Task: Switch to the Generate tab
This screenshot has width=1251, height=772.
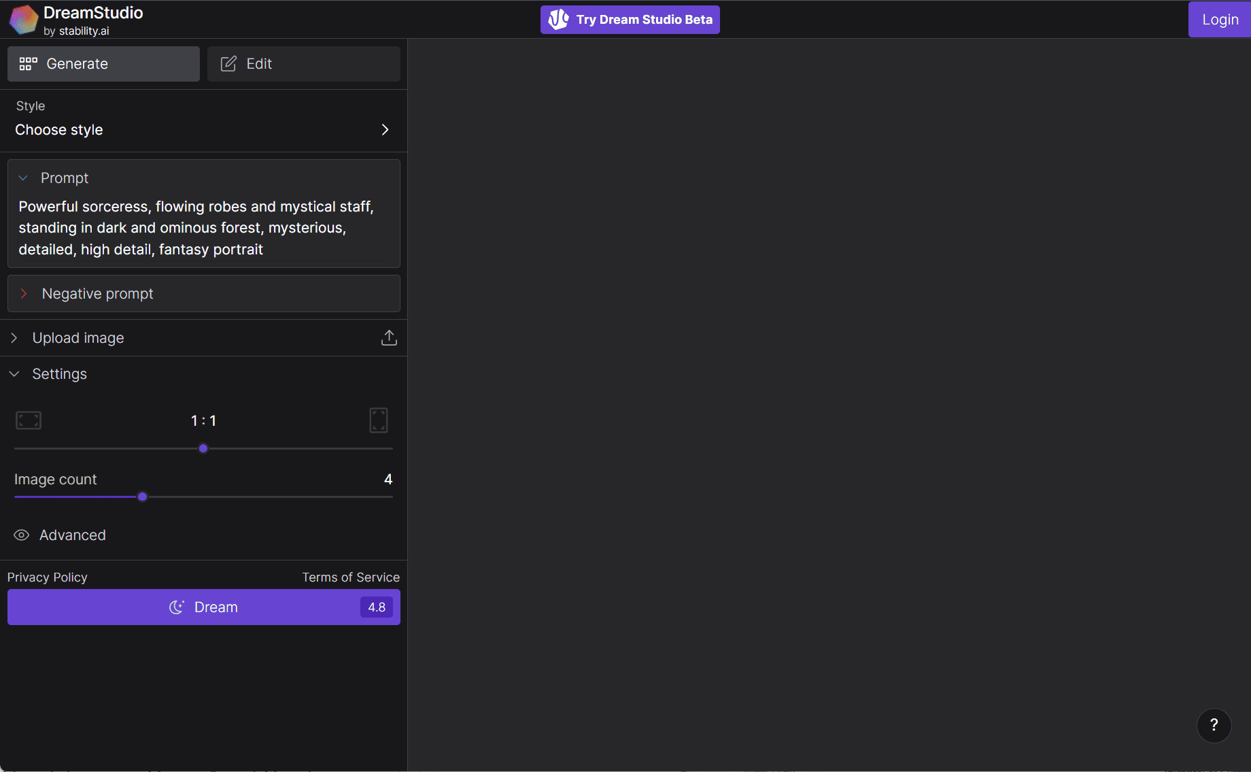Action: coord(103,64)
